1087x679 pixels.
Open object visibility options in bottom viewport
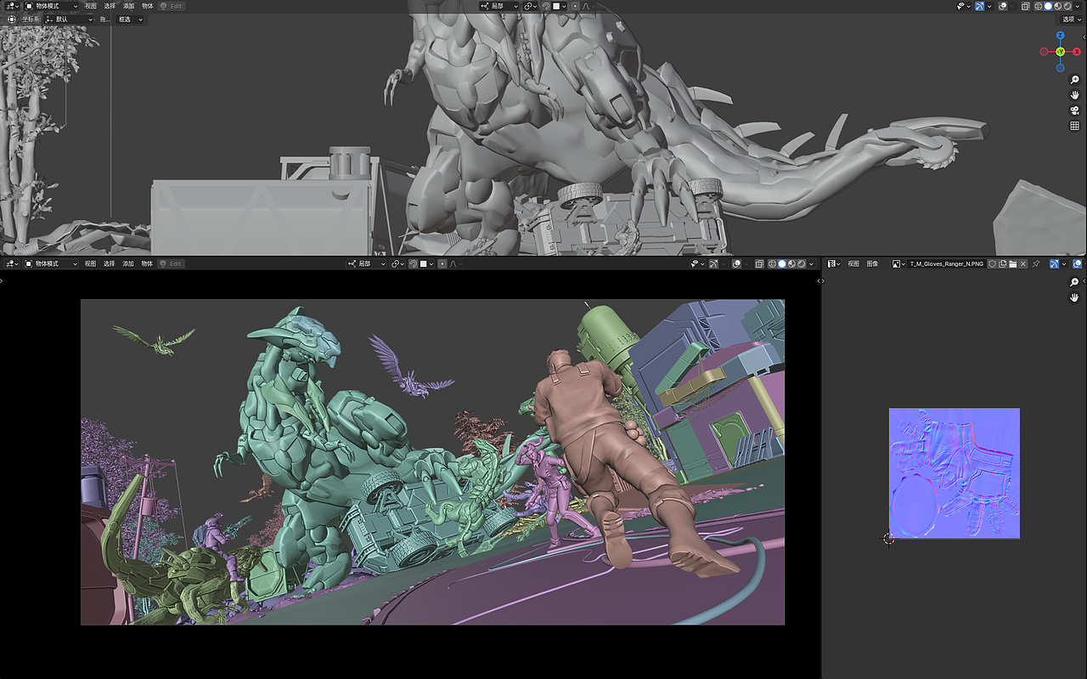point(699,263)
